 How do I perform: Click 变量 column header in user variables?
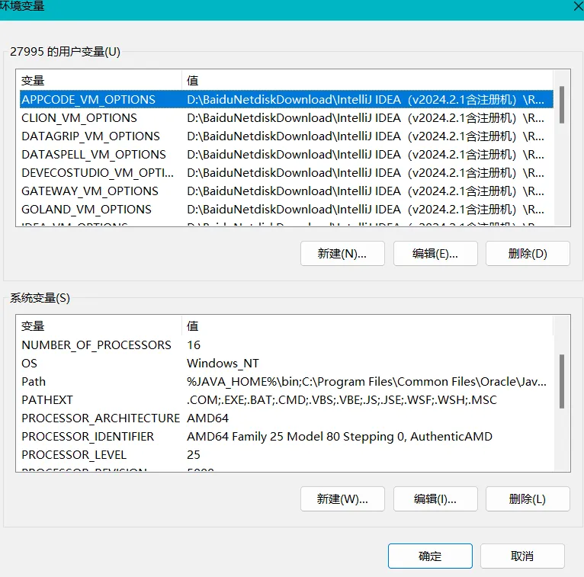click(x=33, y=80)
